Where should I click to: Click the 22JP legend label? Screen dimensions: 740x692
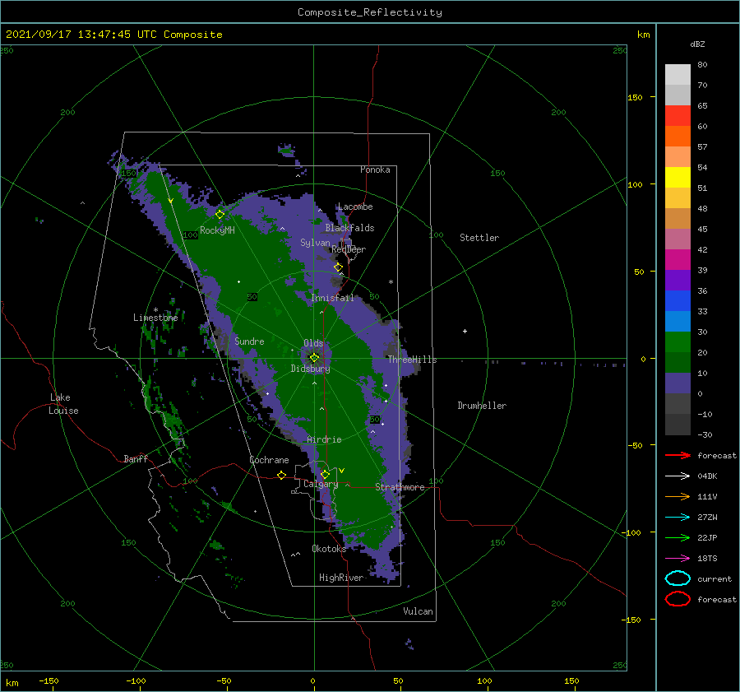point(707,537)
